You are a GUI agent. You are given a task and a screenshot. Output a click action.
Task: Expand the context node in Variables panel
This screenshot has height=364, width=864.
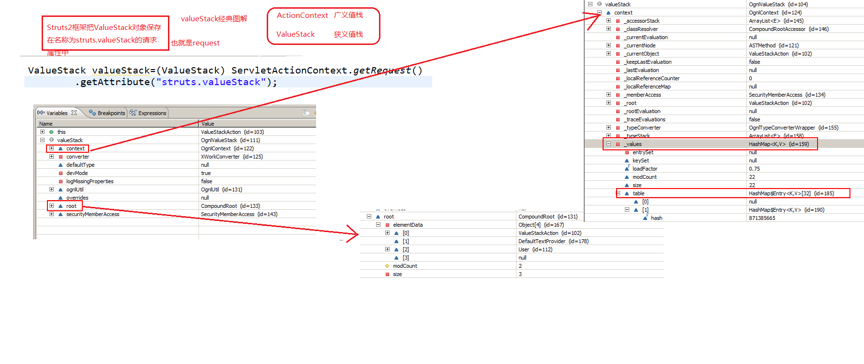click(x=51, y=148)
